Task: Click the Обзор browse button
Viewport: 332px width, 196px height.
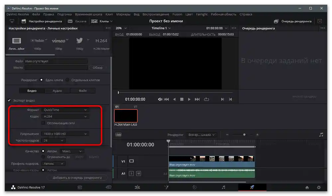Action: click(97, 68)
